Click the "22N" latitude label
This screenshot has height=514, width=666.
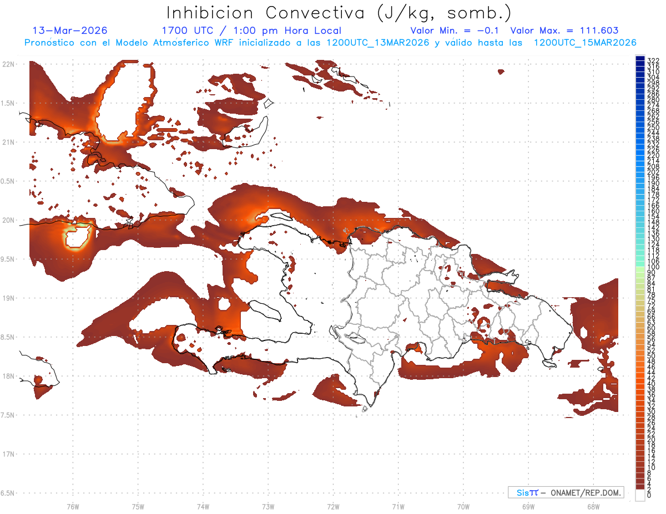8,64
